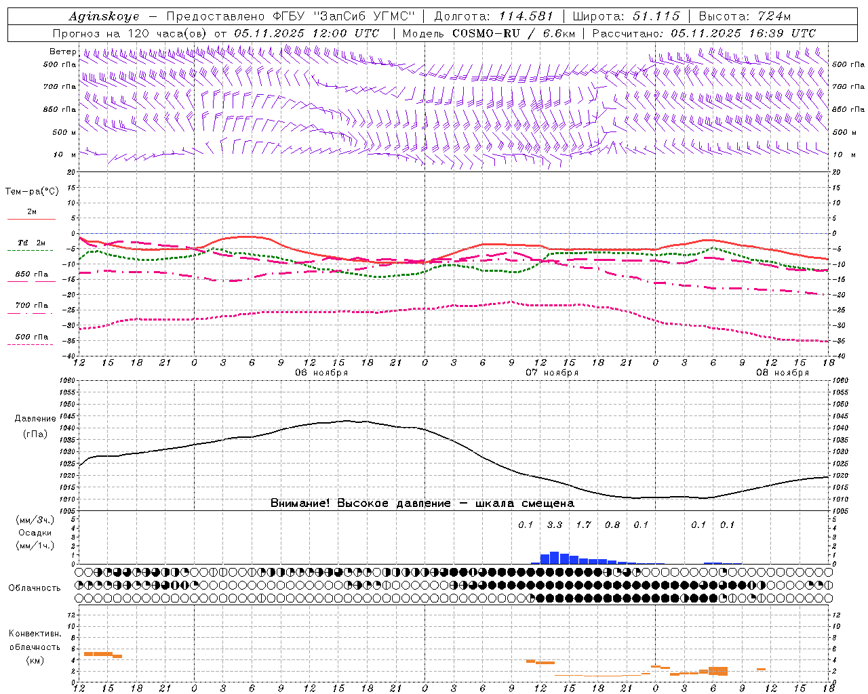This screenshot has width=868, height=694.
Task: Click the (гПа) unit label beside pressure chart
Action: point(35,434)
